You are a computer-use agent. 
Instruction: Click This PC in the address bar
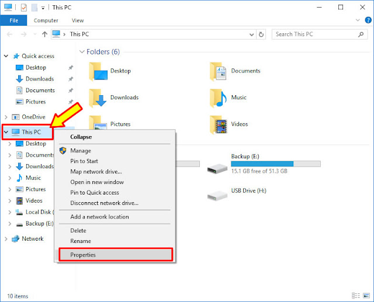pyautogui.click(x=79, y=34)
